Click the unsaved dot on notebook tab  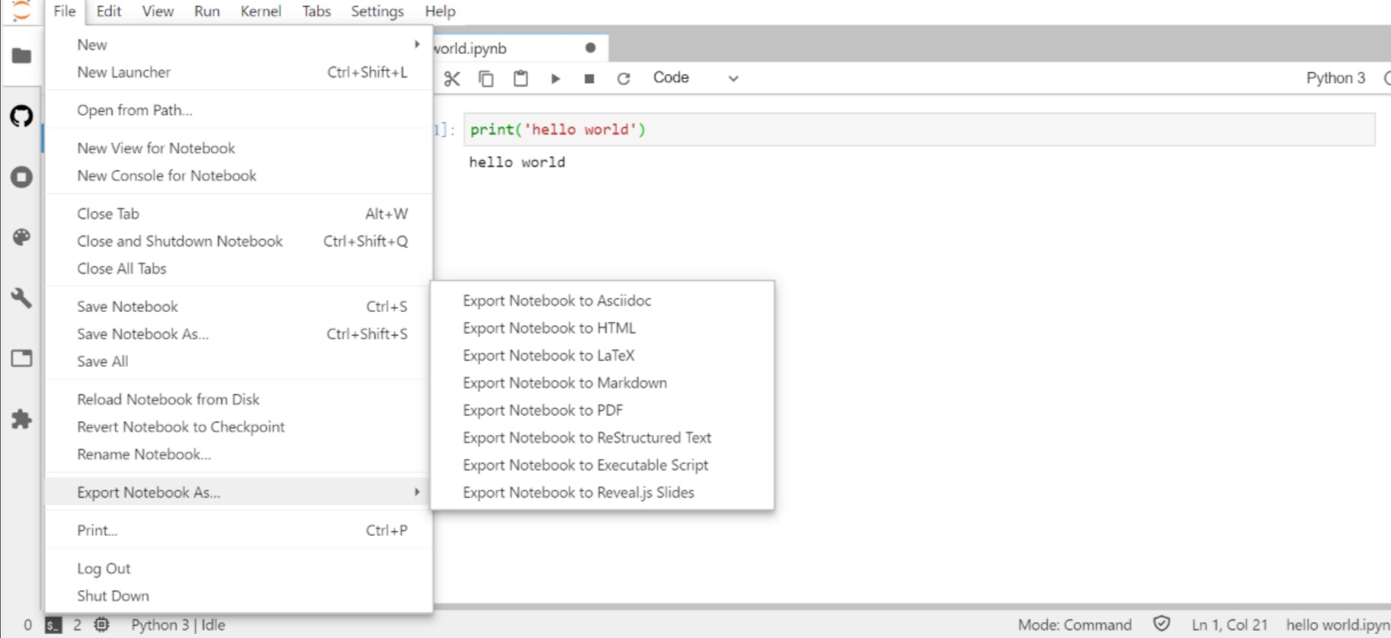coord(590,48)
